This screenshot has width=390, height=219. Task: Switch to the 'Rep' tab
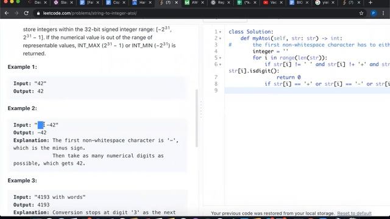[220, 2]
